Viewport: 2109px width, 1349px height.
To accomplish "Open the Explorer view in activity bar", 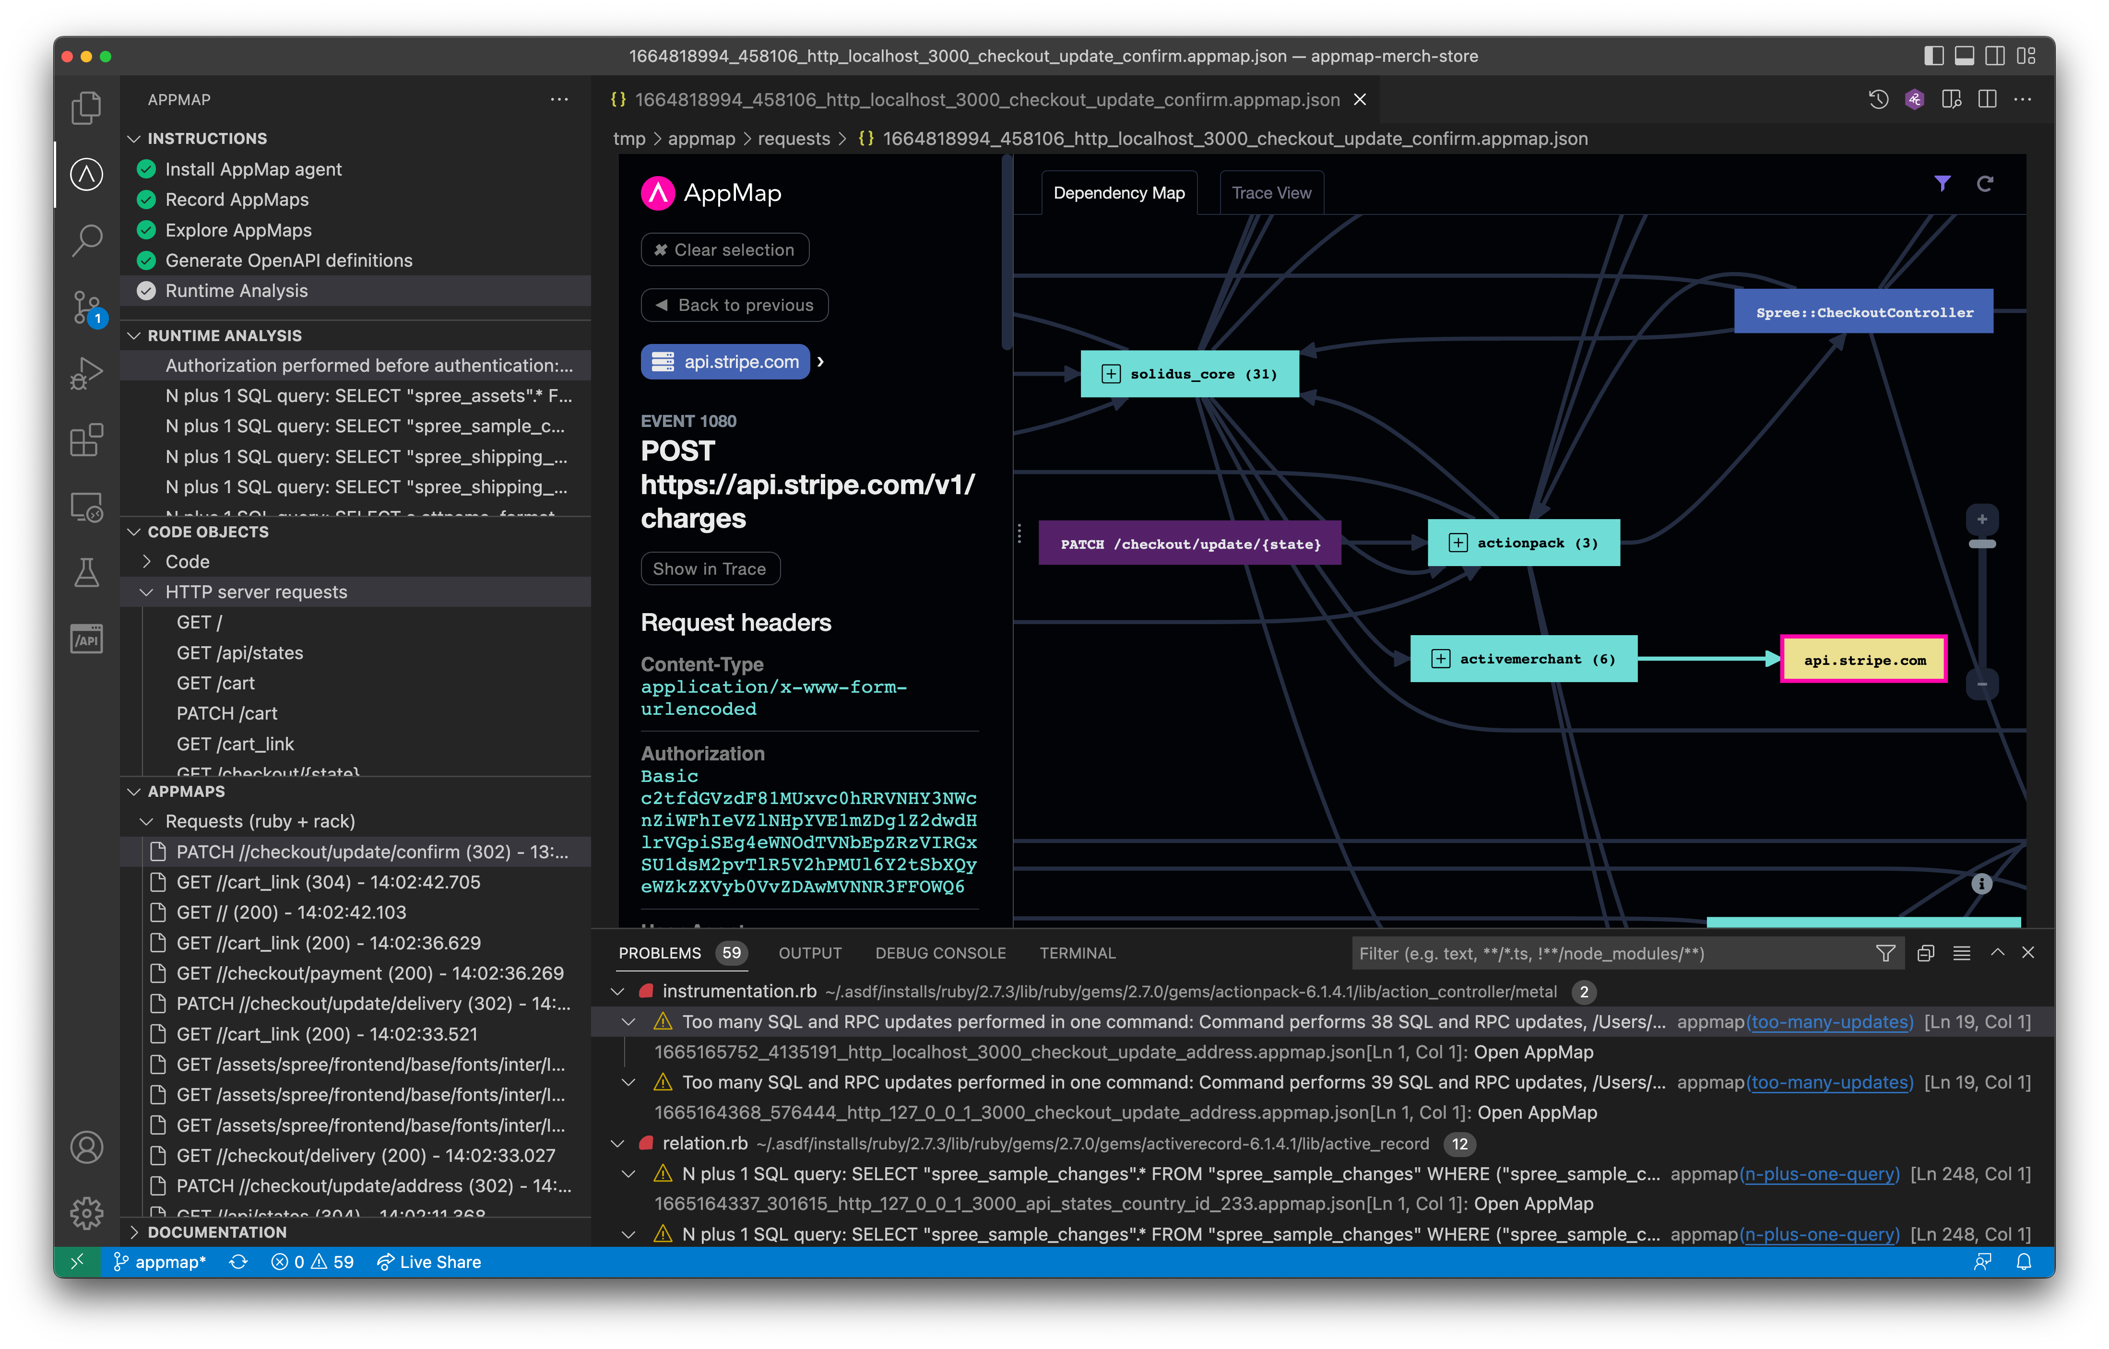I will pyautogui.click(x=86, y=108).
